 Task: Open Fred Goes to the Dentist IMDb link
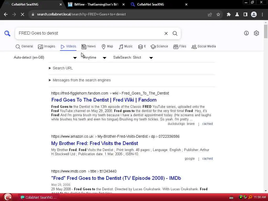pyautogui.click(x=116, y=178)
